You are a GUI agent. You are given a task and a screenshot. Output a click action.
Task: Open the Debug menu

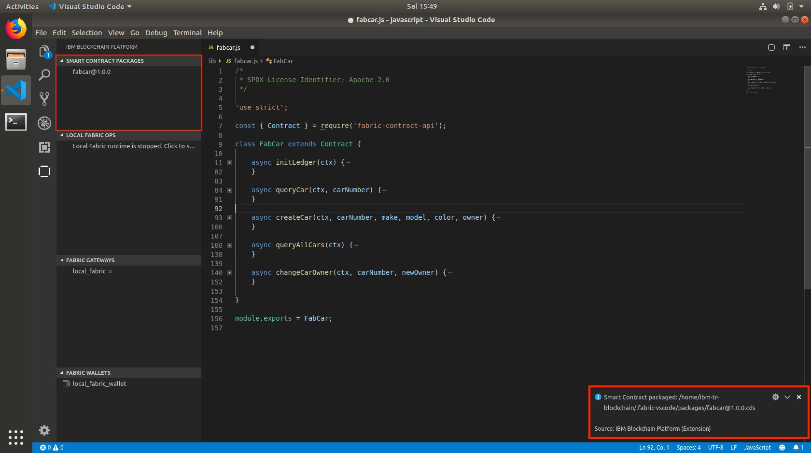click(156, 33)
